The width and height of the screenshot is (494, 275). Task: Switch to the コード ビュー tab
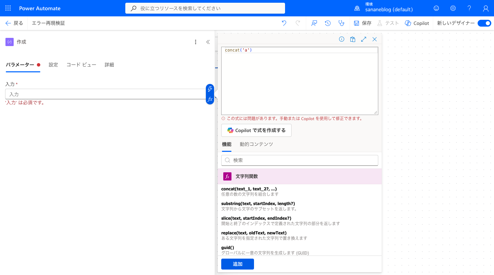point(81,65)
